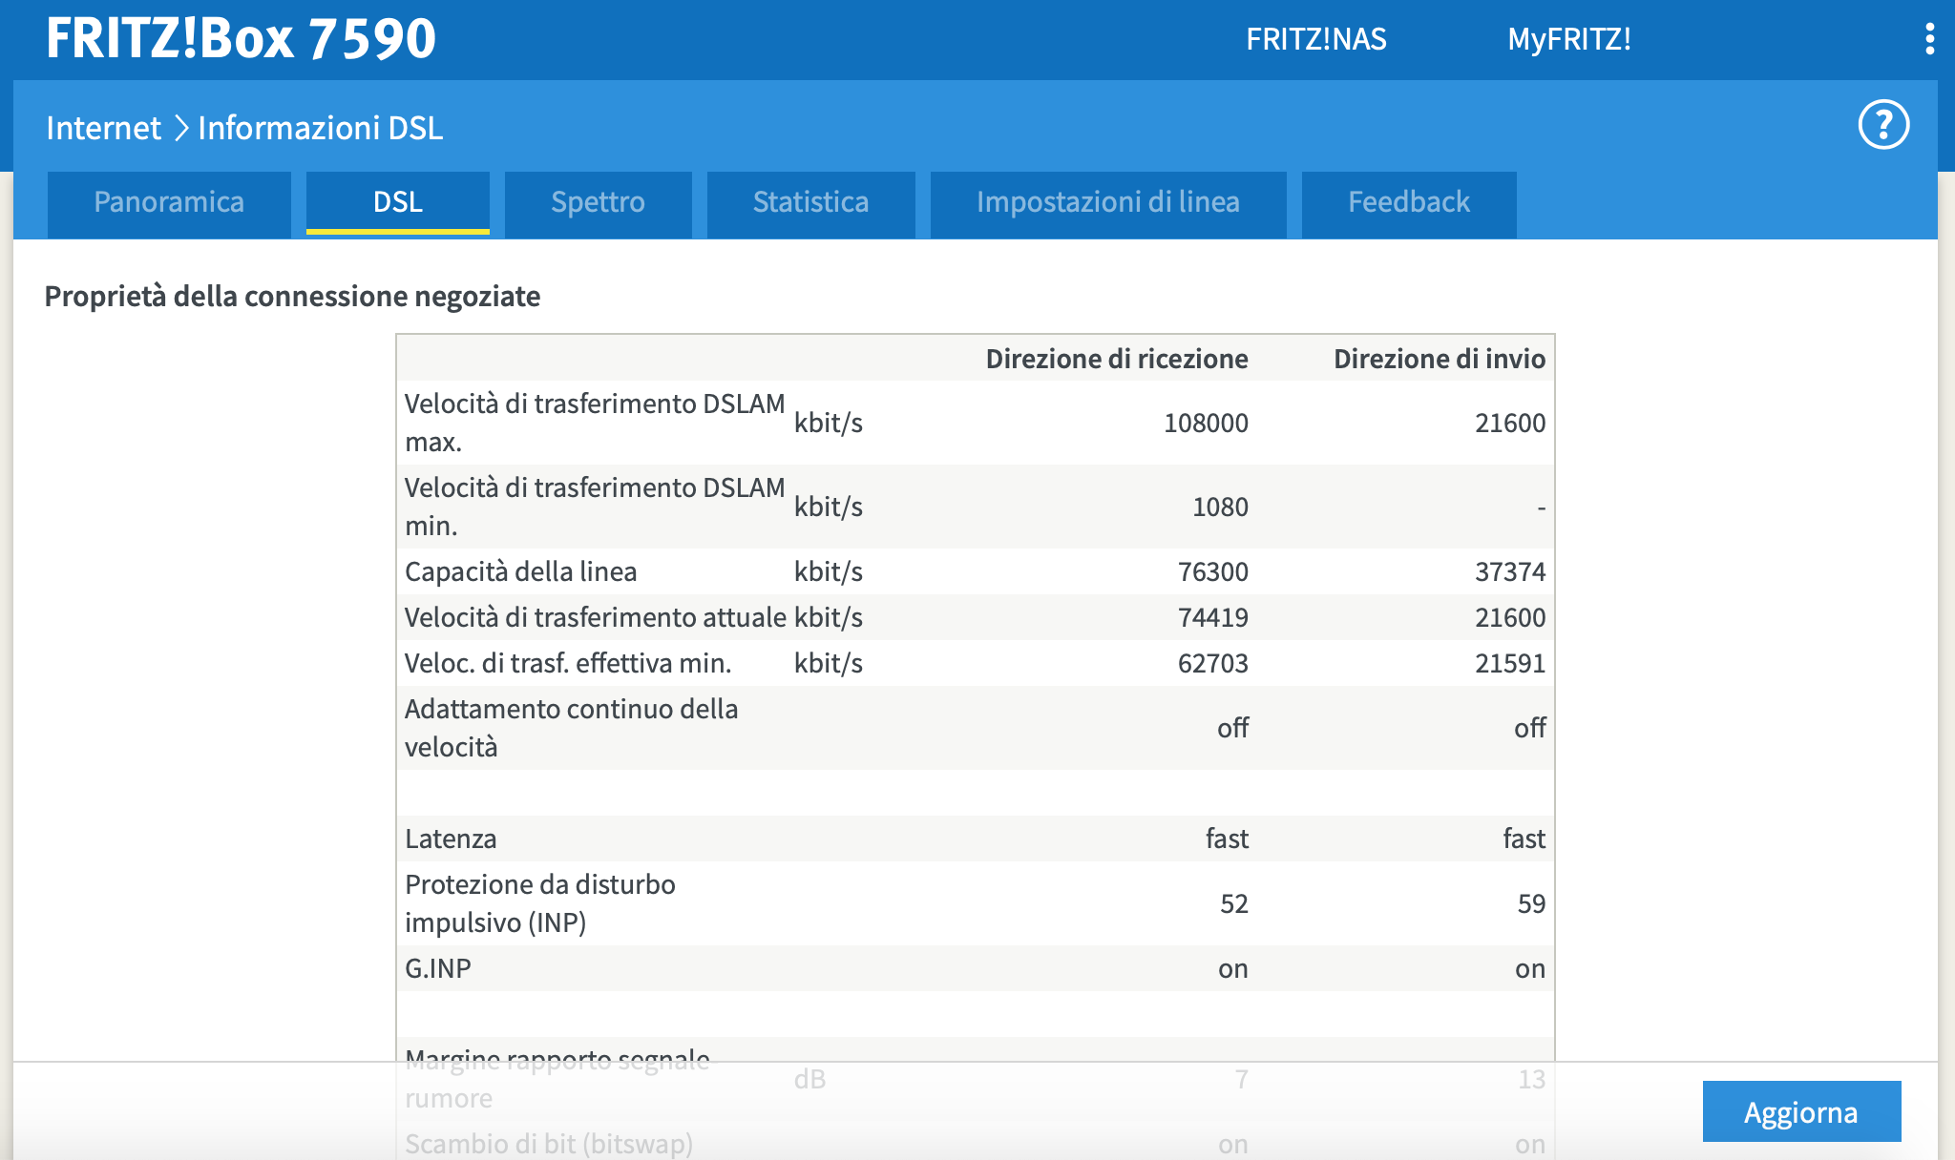Click the Capacità della linea row label

point(520,571)
